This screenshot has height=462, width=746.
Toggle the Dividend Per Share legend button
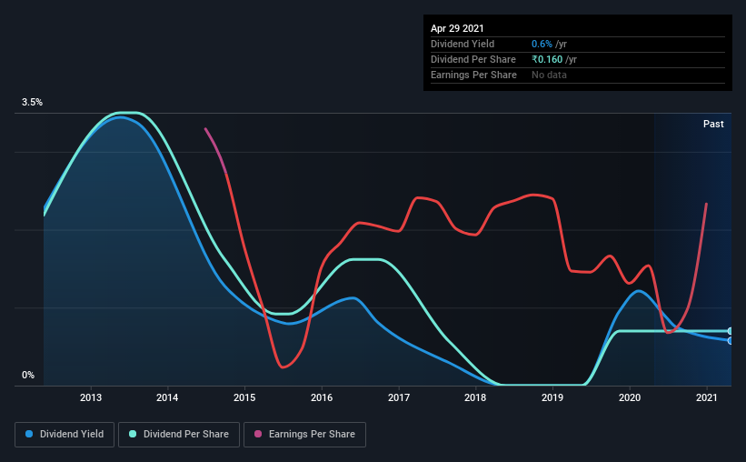[179, 435]
